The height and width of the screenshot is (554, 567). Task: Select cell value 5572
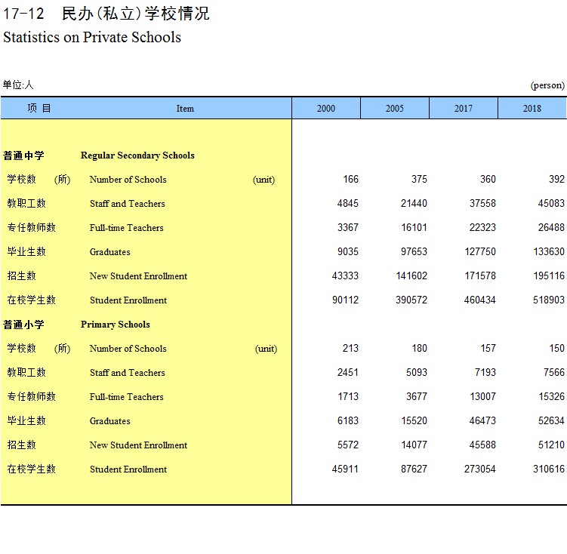pos(348,445)
